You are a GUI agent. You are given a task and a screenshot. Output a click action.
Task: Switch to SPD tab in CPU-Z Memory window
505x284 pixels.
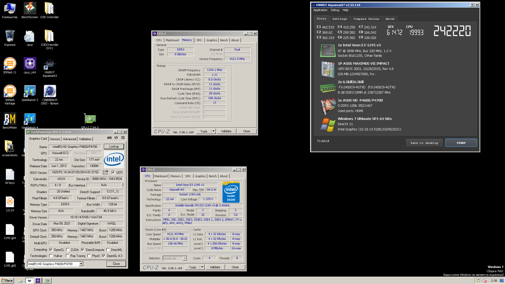pyautogui.click(x=199, y=40)
